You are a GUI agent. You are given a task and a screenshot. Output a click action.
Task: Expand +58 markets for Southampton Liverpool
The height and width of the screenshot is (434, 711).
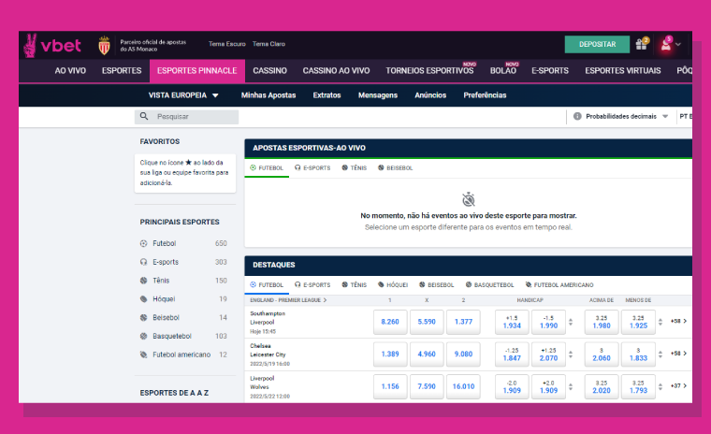click(x=679, y=321)
